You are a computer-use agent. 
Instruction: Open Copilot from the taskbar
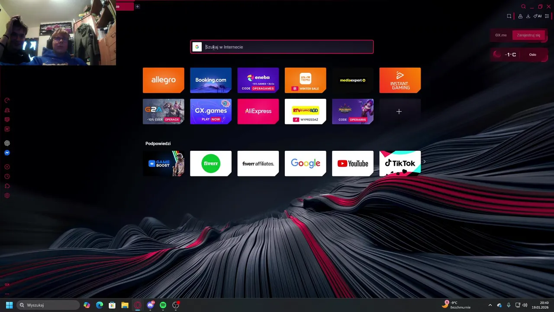point(87,305)
